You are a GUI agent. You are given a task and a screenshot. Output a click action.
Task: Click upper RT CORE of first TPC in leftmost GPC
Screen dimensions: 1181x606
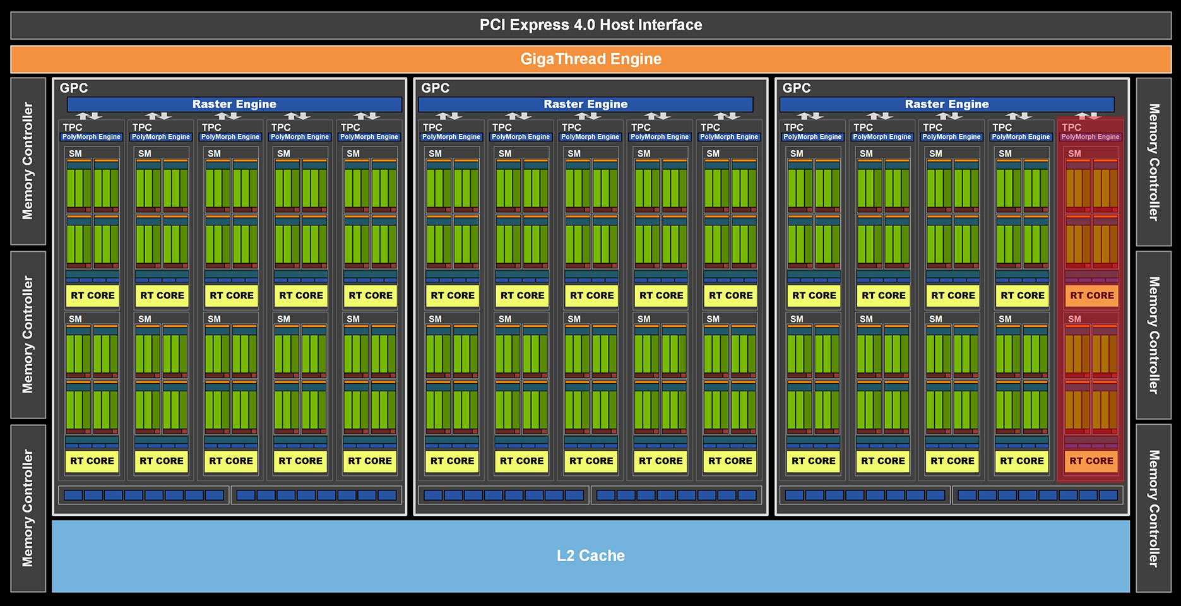[x=93, y=295]
